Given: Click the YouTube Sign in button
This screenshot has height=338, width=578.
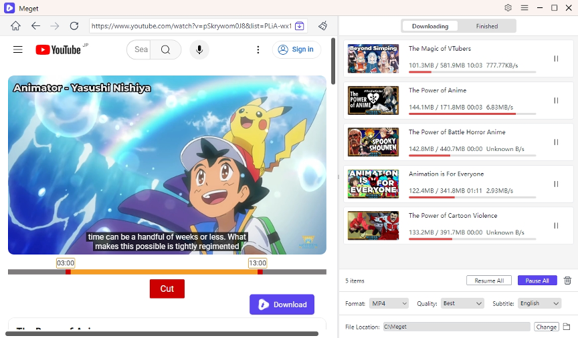Looking at the screenshot, I should pyautogui.click(x=297, y=49).
